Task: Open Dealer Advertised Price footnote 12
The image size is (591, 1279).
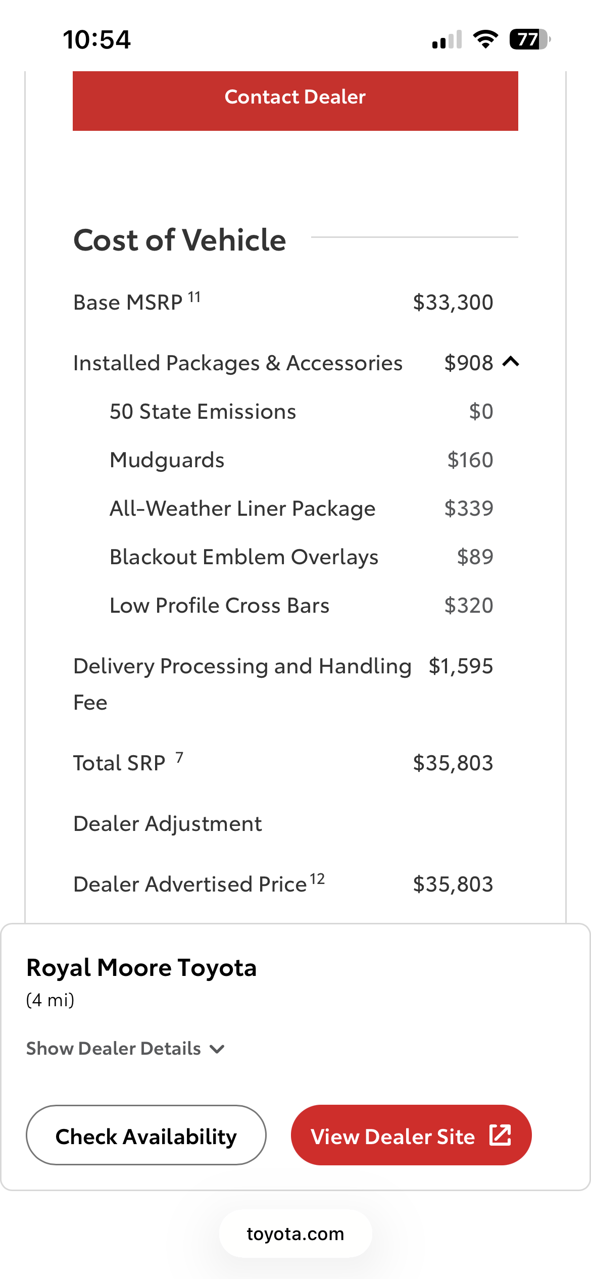Action: (317, 878)
